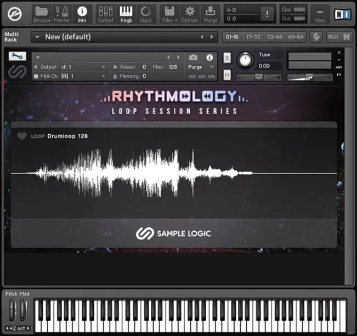357x336 pixels.
Task: Minimize all instrument headers in rack
Action: (346, 37)
